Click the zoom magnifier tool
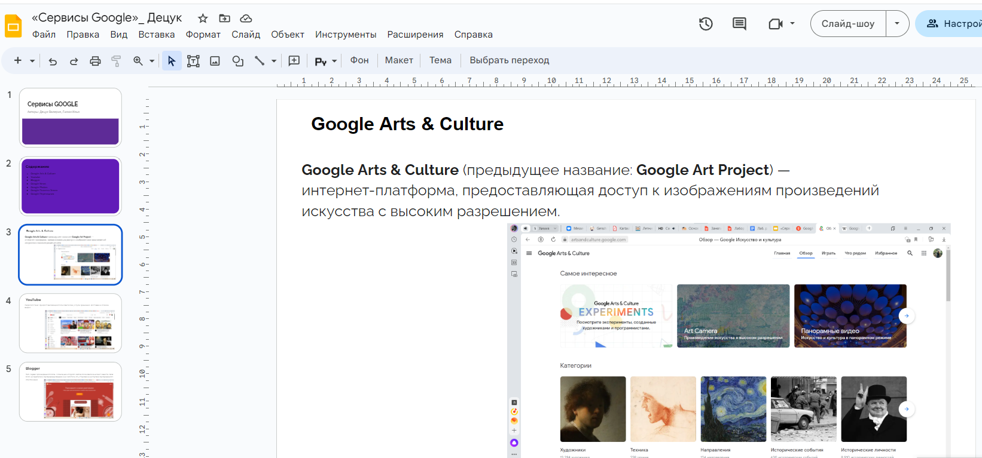 point(138,61)
